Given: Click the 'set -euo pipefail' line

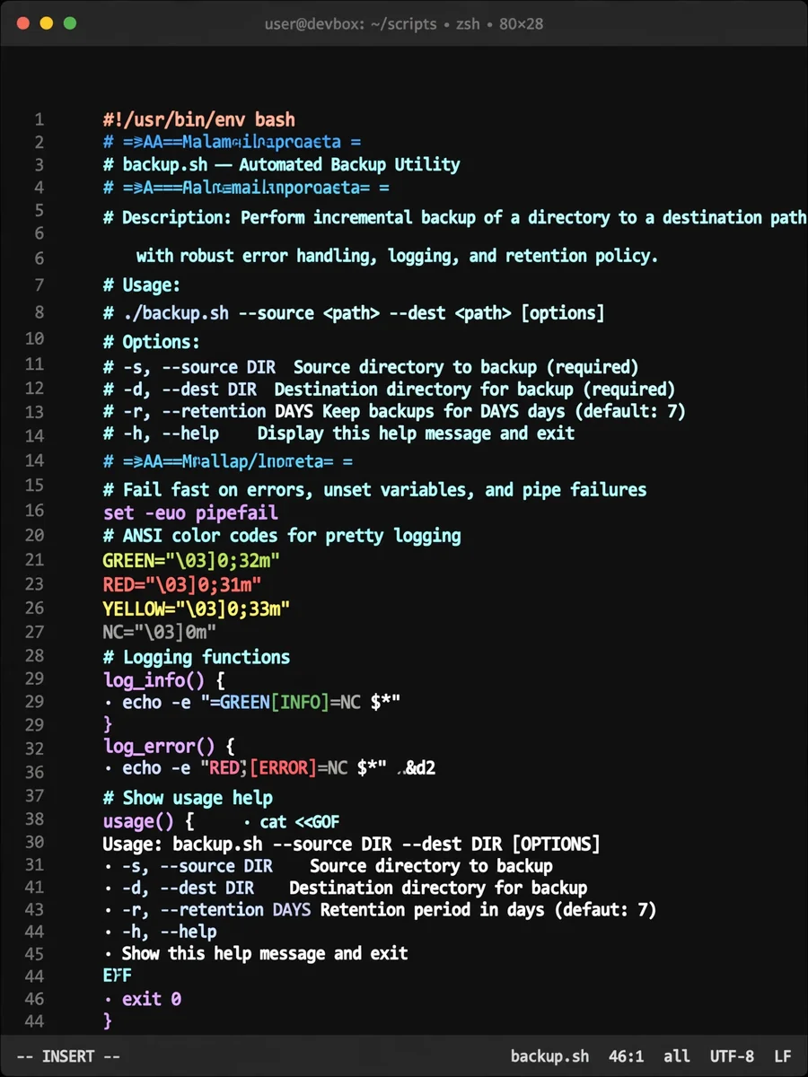Looking at the screenshot, I should [190, 513].
